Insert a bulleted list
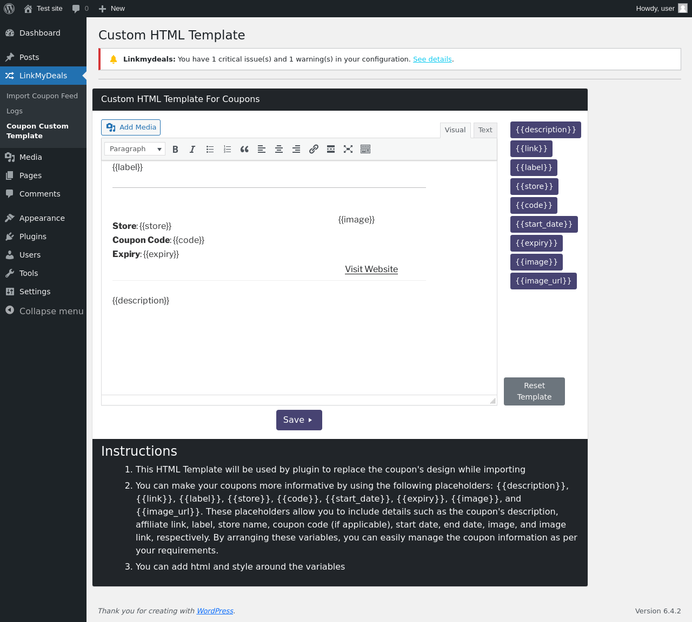692x622 pixels. click(x=210, y=149)
